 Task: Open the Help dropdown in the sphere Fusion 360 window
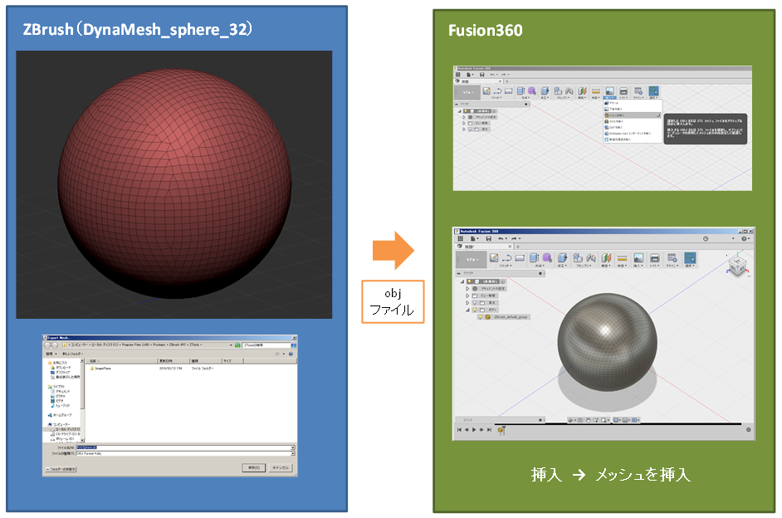pos(744,239)
